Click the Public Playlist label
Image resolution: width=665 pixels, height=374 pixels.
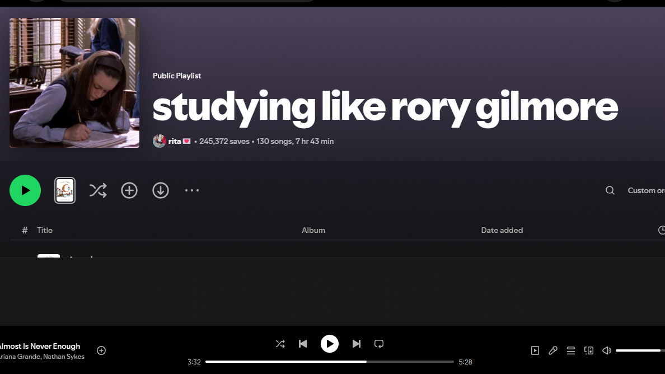[177, 76]
